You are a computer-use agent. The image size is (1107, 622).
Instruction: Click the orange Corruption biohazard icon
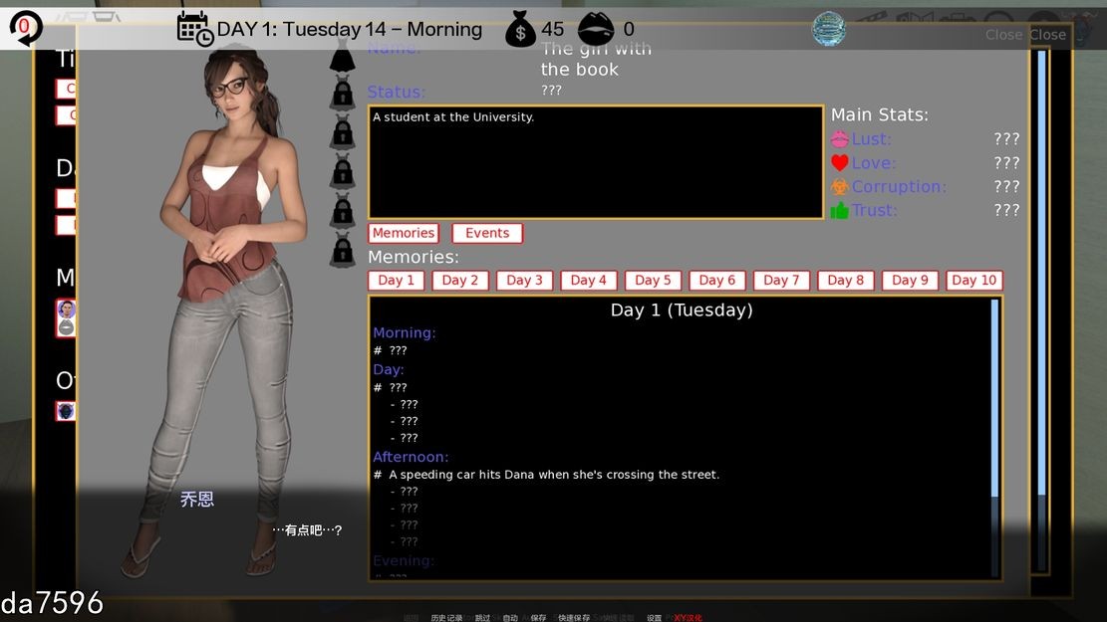[x=840, y=187]
